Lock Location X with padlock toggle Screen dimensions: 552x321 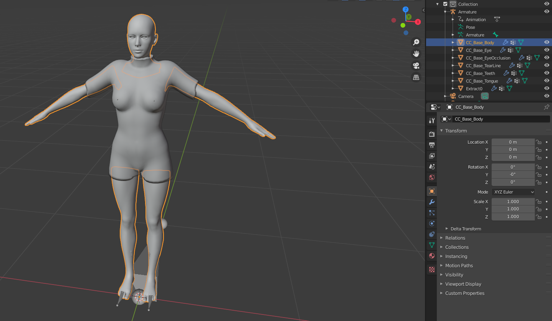[x=539, y=142]
